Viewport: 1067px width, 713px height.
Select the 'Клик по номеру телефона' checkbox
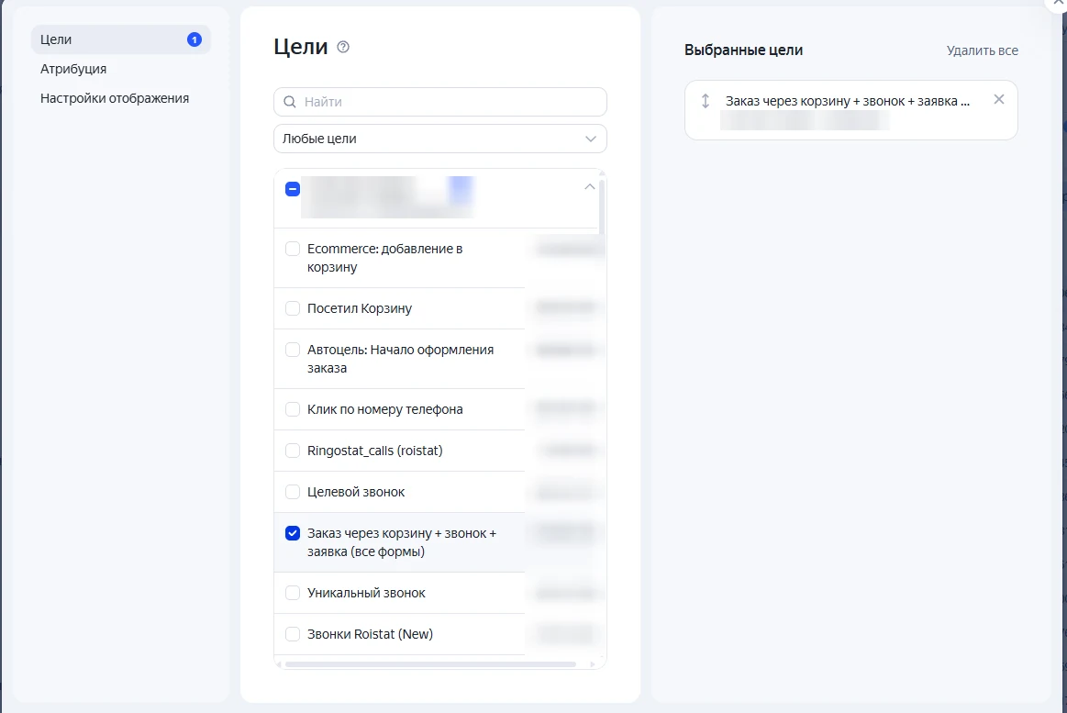(293, 409)
